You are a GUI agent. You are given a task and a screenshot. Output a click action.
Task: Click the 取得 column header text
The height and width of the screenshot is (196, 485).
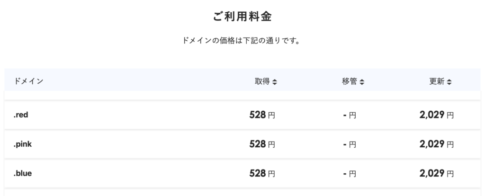pos(262,81)
